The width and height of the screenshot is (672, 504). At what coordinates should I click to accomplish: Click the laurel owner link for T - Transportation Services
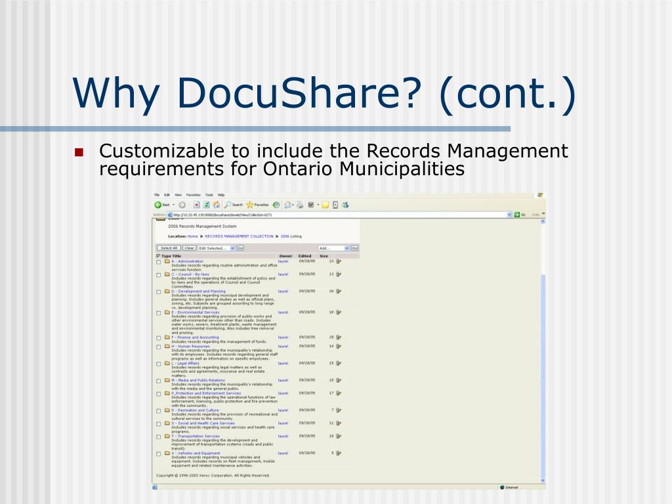coord(283,436)
